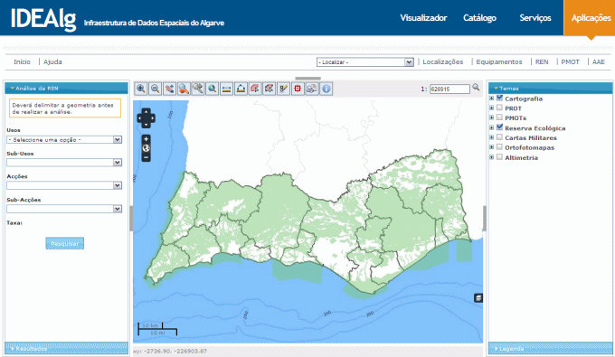Zoom to full extent globe magnifier

pyautogui.click(x=213, y=89)
